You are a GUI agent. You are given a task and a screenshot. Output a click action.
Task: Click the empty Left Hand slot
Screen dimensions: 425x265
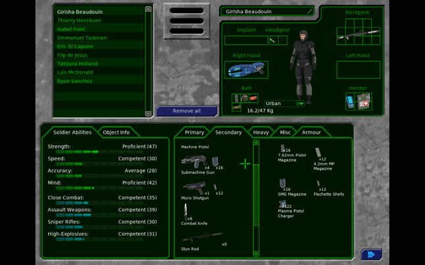tap(358, 70)
